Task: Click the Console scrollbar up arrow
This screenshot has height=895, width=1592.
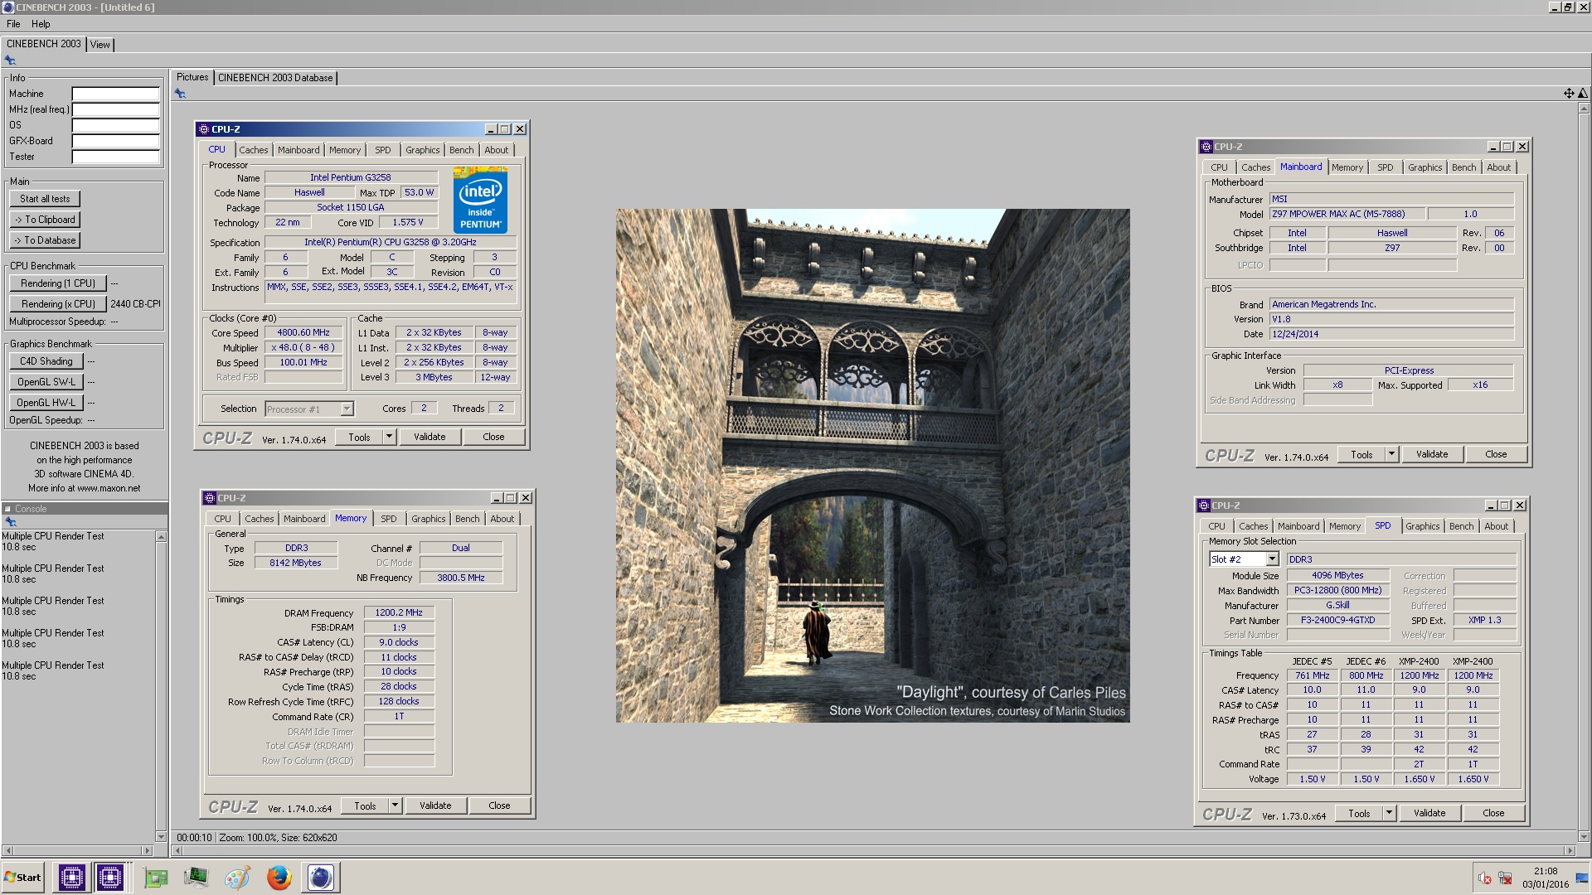Action: pos(161,537)
